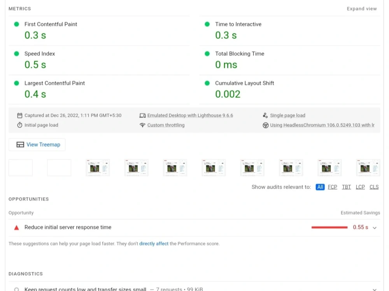The width and height of the screenshot is (389, 291).
Task: Click the wifi icon beside Custom throttling
Action: tap(142, 125)
